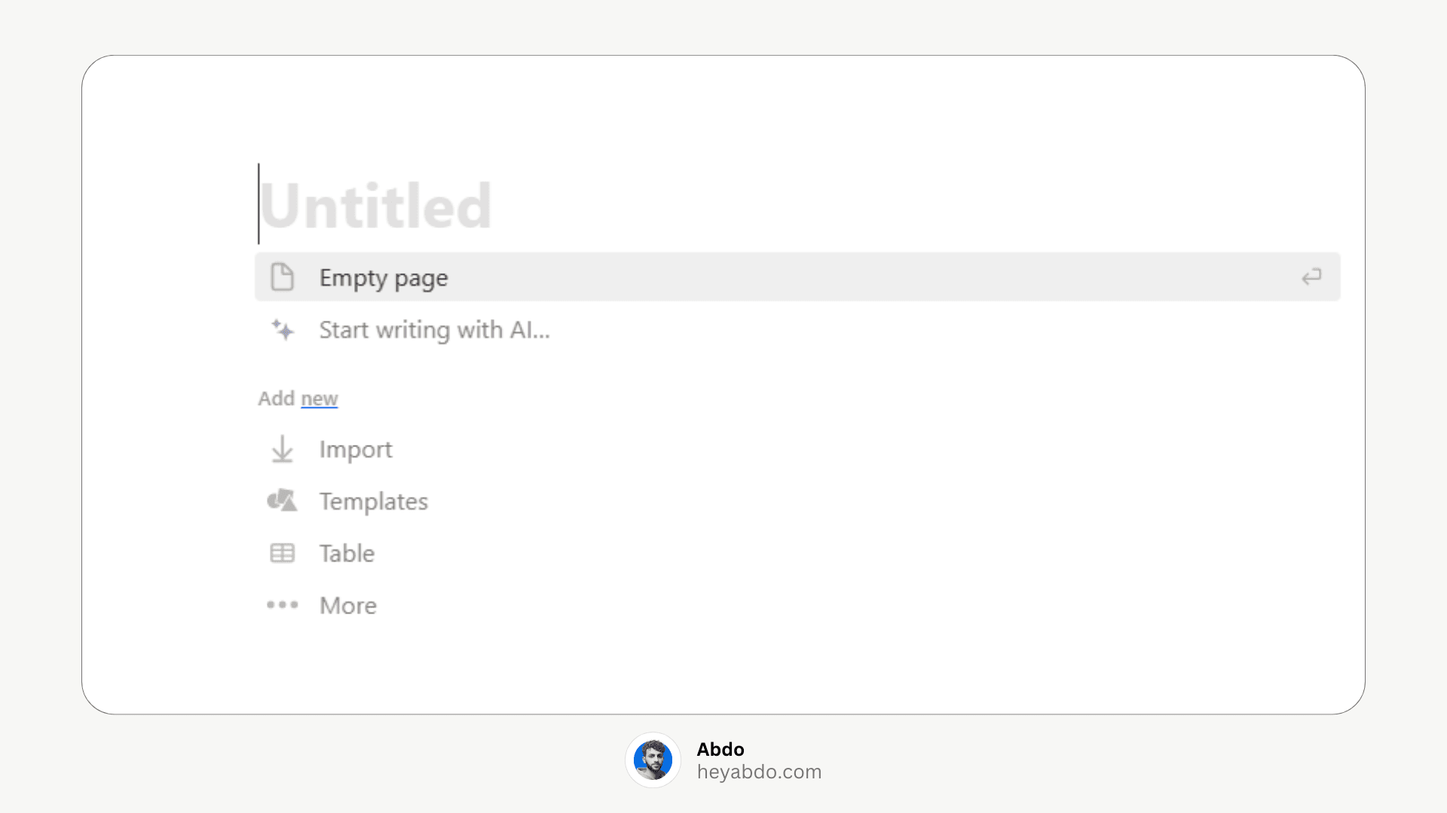The image size is (1447, 813).
Task: Click the enter-key arrow icon
Action: point(1311,277)
